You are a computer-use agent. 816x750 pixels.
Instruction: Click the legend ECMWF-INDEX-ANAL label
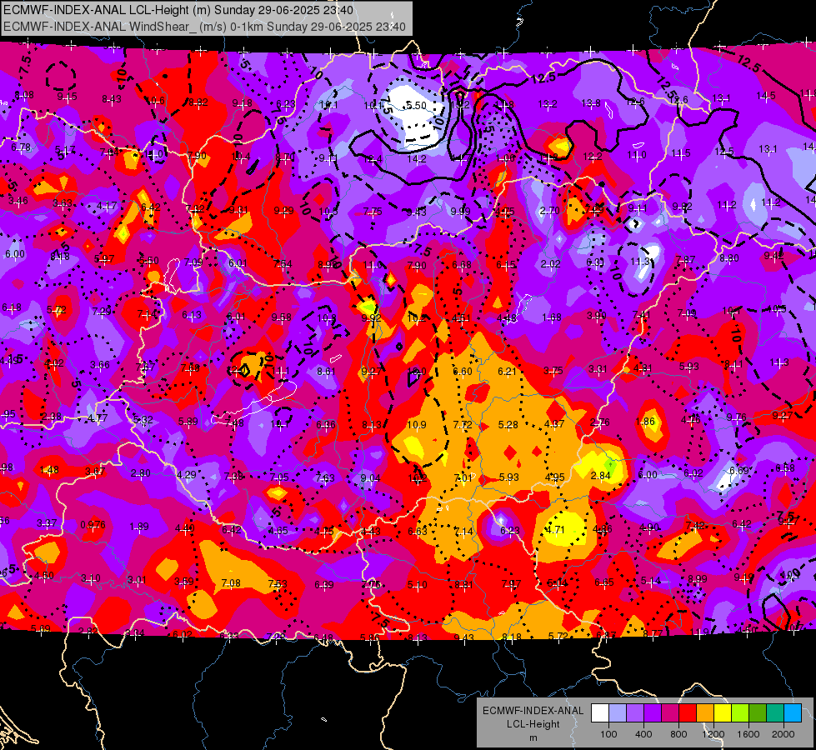[x=533, y=711]
